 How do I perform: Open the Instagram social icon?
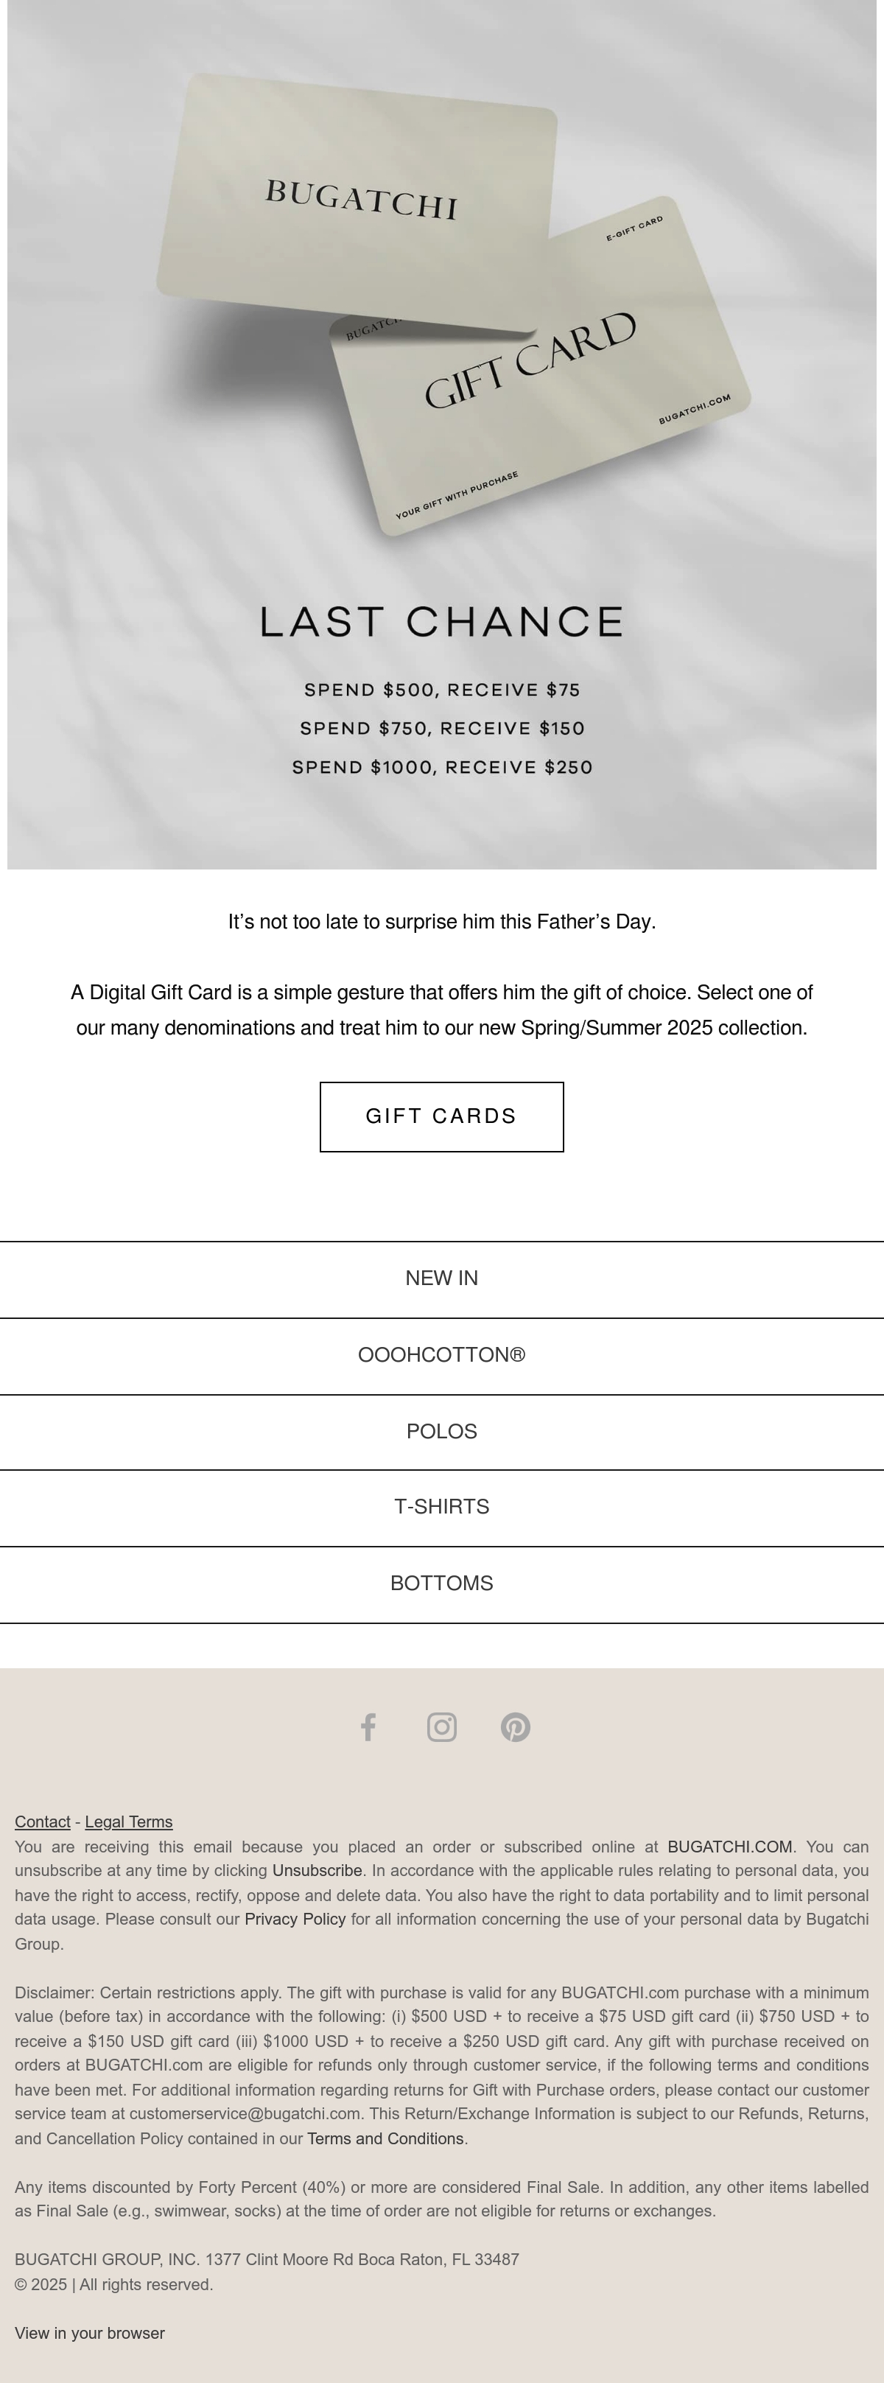442,1727
